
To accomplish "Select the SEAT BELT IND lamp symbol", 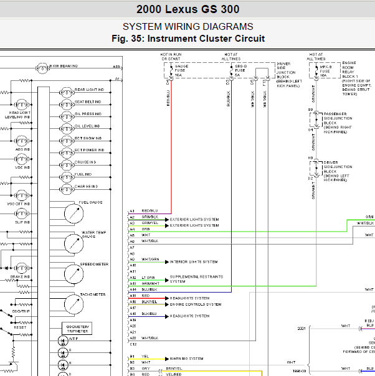I will [67, 105].
